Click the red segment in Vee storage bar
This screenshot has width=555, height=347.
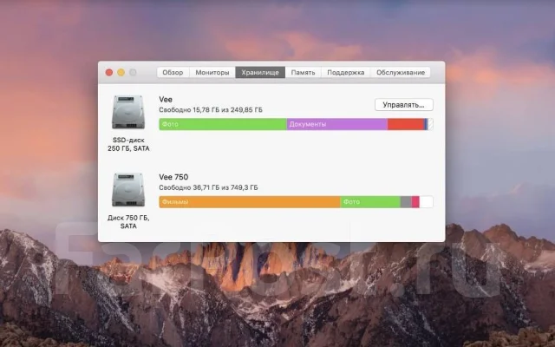pyautogui.click(x=406, y=124)
